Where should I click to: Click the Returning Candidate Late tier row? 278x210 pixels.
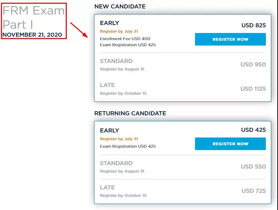(183, 191)
